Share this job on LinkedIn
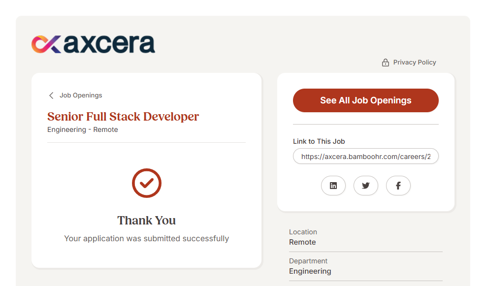 333,186
